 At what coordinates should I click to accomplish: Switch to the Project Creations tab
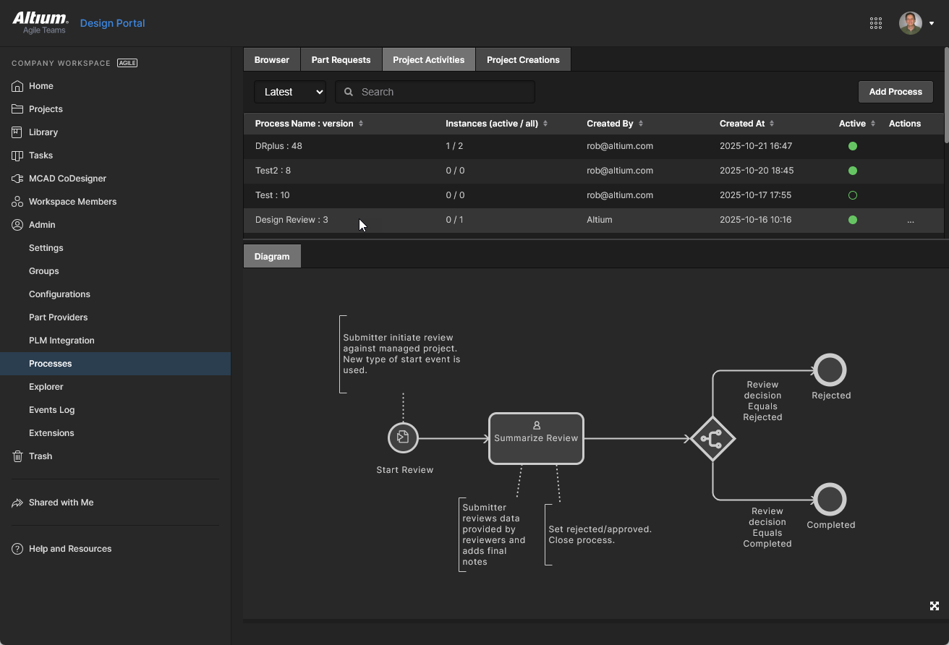tap(523, 60)
